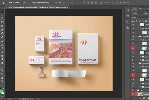The height and width of the screenshot is (100, 149).
Task: Select the Hand tool
Action: [x=2, y=78]
